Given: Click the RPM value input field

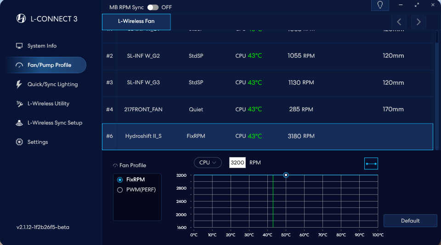Looking at the screenshot, I should [x=237, y=163].
